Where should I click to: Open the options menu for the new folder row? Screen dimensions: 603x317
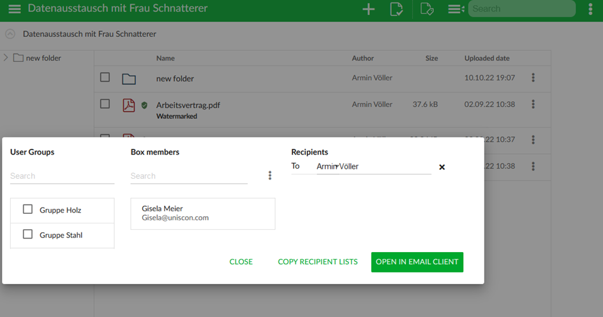533,78
